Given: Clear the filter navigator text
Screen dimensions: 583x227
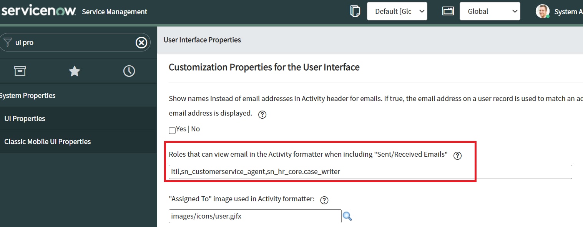Looking at the screenshot, I should [141, 42].
